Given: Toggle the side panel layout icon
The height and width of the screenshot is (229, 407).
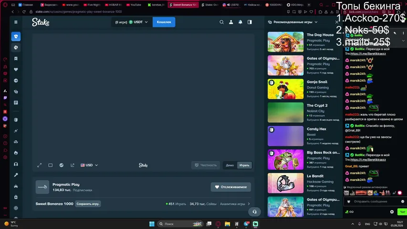Looking at the screenshot, I should tap(250, 22).
